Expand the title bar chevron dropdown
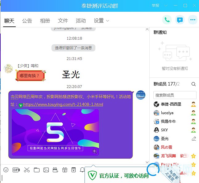This screenshot has height=183, width=199. pos(166,6)
